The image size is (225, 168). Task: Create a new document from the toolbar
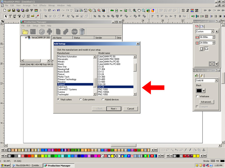coord(5,10)
